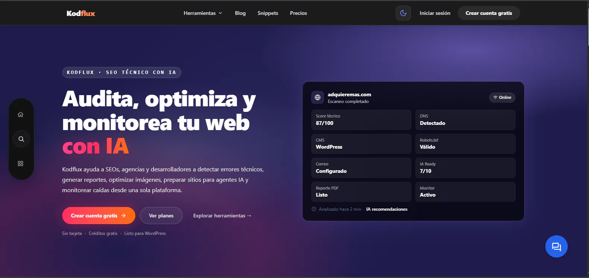
Task: Click the 'Audita, optimiza y' headline
Action: [159, 100]
